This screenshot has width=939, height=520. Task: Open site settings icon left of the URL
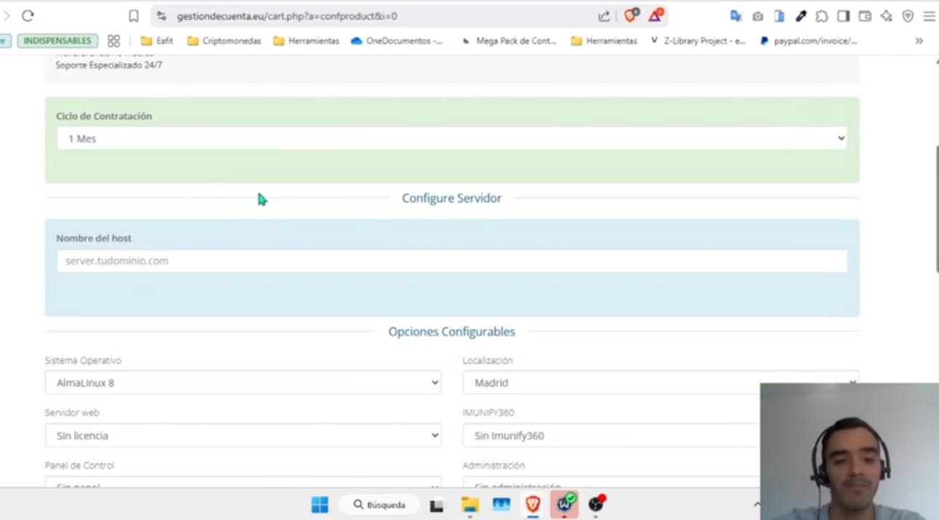click(161, 16)
